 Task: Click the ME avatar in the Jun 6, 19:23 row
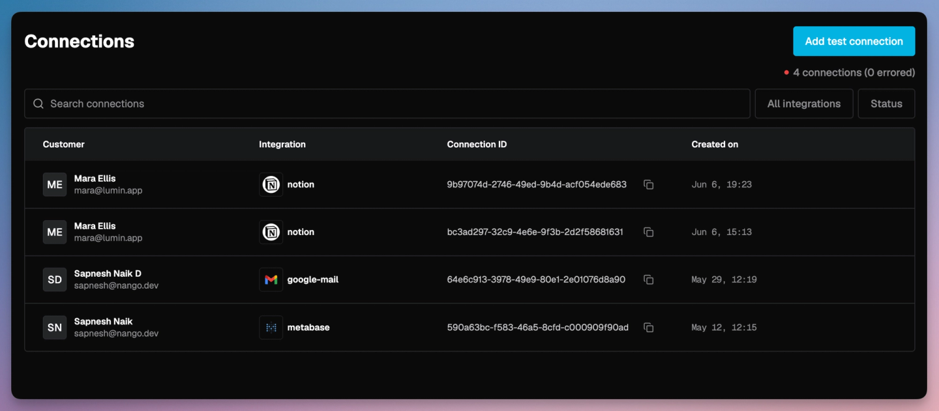(55, 184)
